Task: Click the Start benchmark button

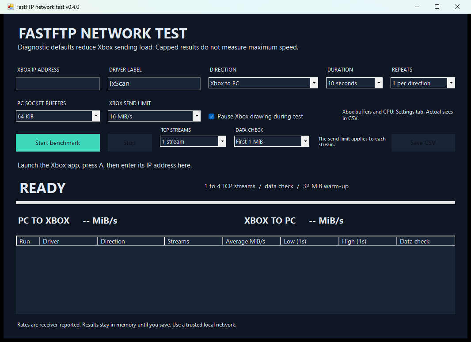Action: [58, 143]
